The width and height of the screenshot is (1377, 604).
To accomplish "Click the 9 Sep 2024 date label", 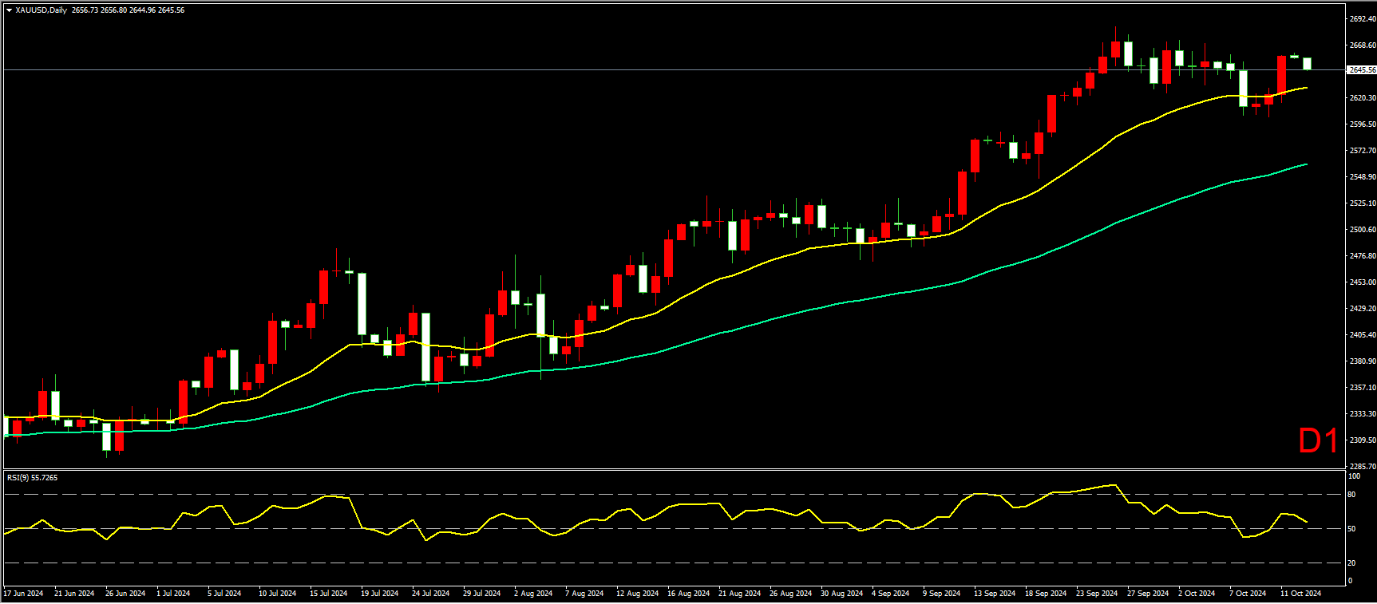I will tap(941, 594).
